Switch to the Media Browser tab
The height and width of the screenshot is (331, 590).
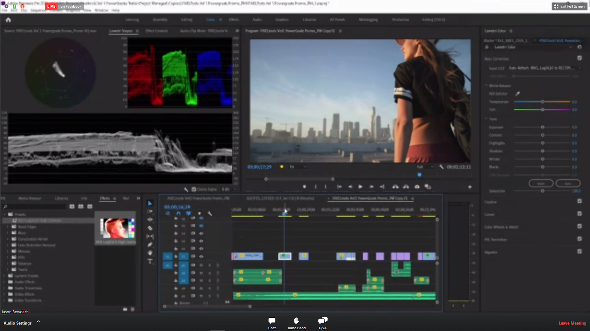(x=29, y=198)
